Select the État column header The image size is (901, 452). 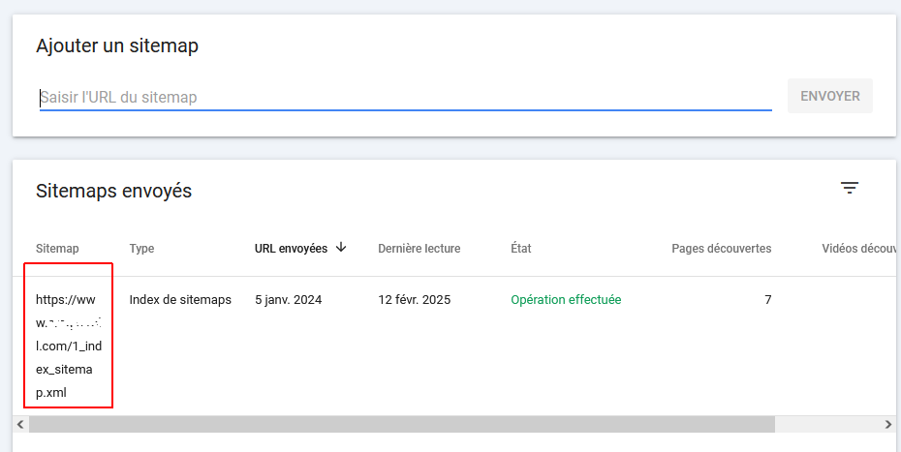[521, 249]
